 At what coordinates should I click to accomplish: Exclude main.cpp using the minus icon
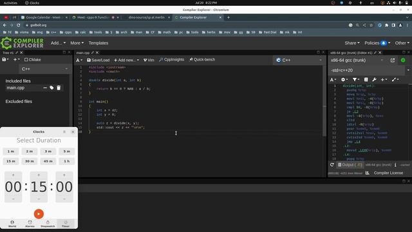pos(45,88)
